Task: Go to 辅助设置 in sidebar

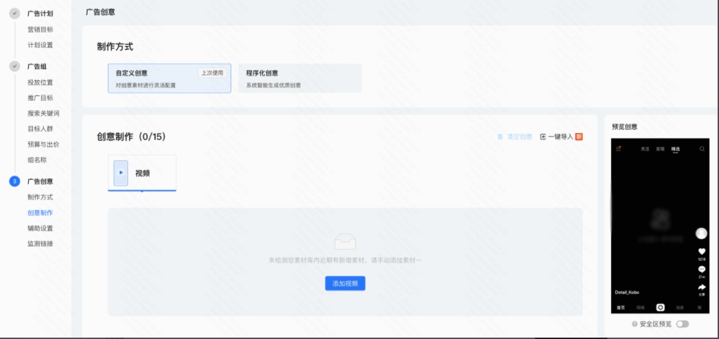Action: (40, 228)
